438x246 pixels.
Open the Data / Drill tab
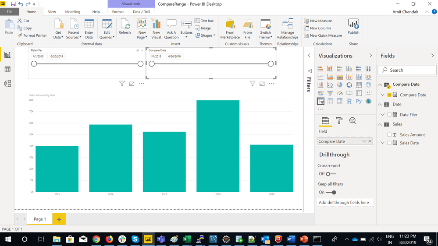(141, 12)
